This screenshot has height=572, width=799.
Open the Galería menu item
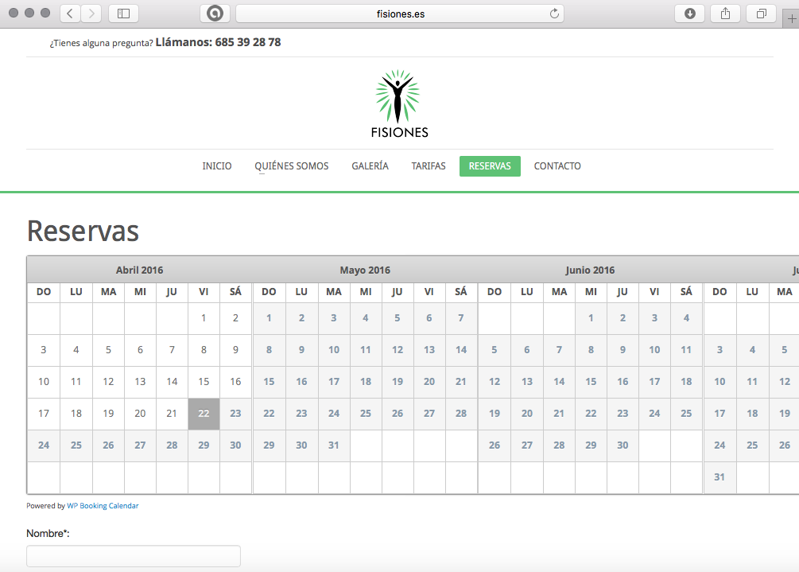(x=370, y=166)
